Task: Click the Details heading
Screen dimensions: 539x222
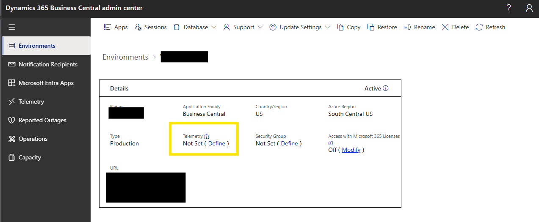Action: coord(119,88)
